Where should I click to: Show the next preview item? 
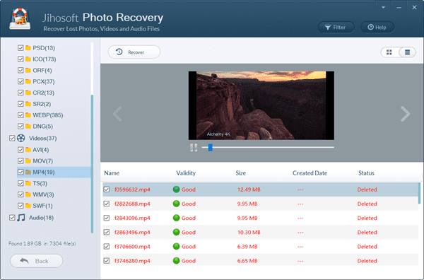point(405,114)
